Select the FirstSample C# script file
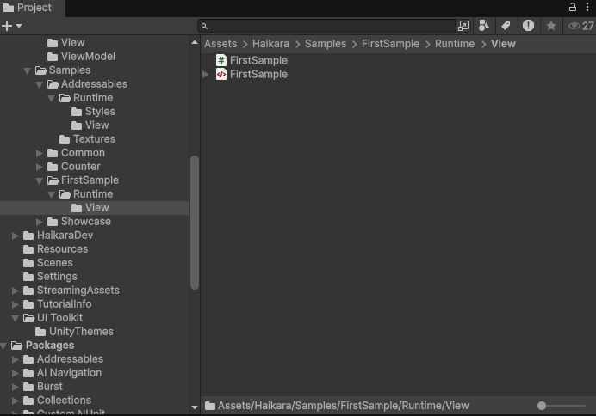 point(258,60)
